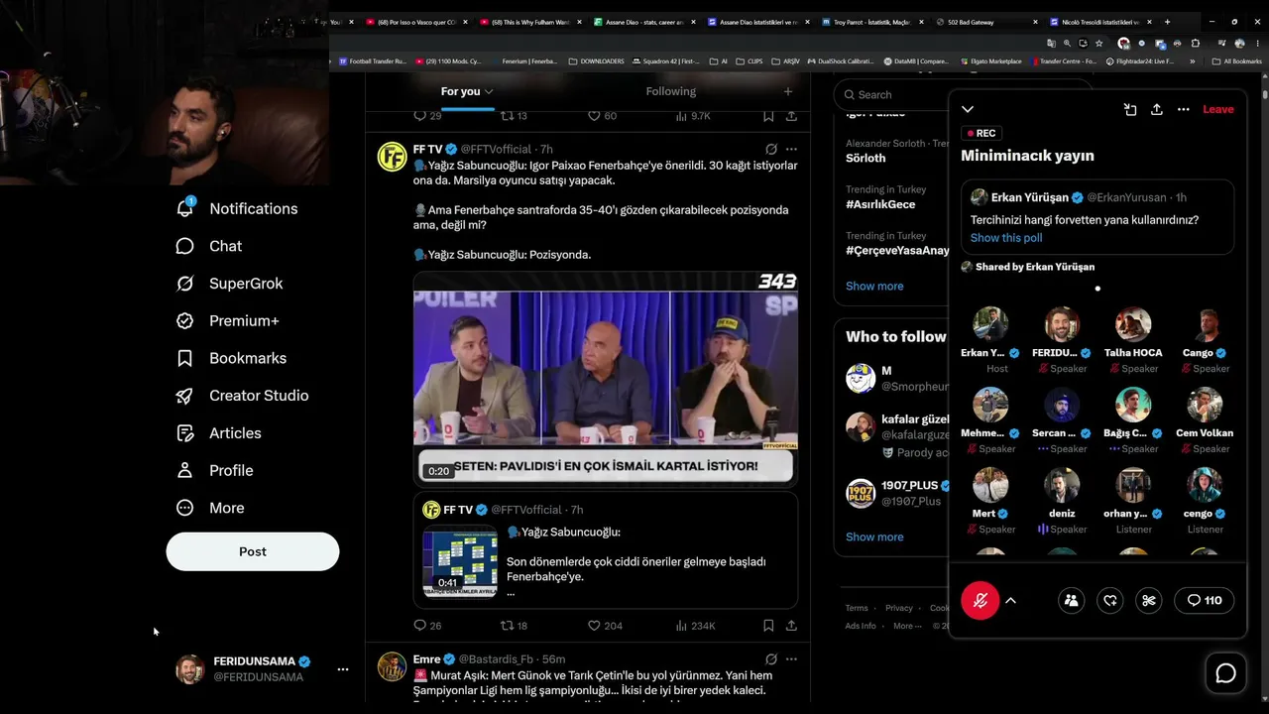Bookmark this page with the Chrome star icon
This screenshot has width=1269, height=714.
[x=1098, y=44]
